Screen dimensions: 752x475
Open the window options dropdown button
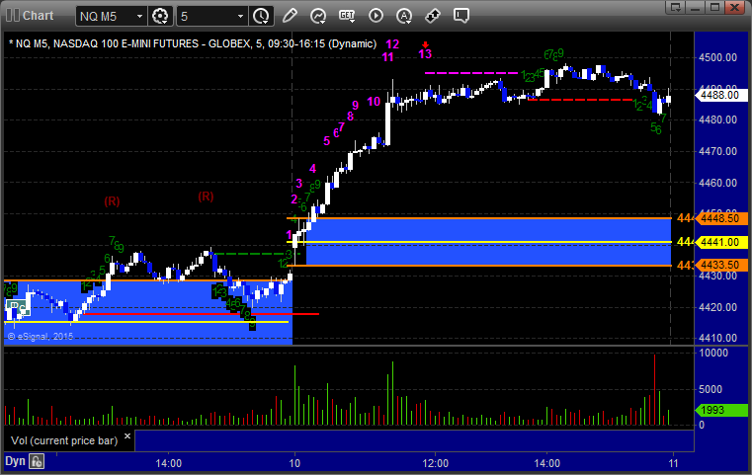(676, 7)
